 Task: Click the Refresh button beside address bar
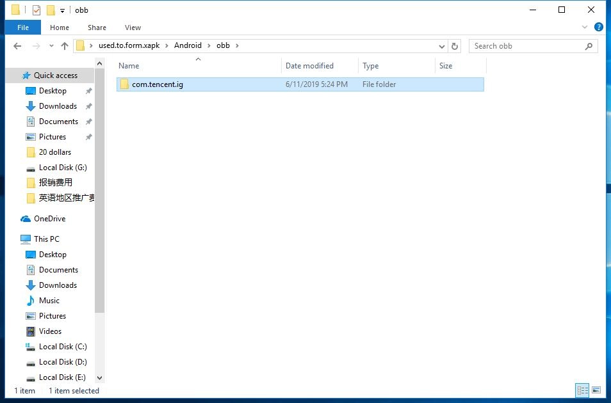coord(455,46)
